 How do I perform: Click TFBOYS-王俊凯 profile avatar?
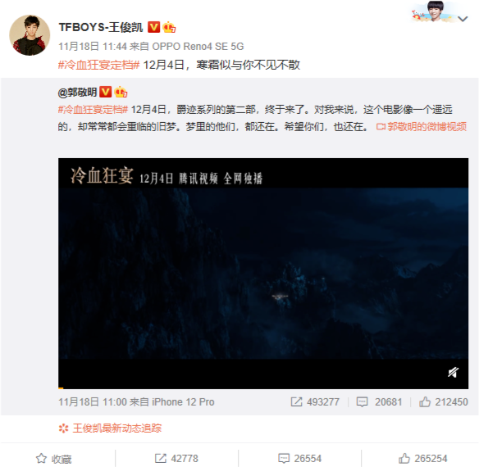click(30, 35)
